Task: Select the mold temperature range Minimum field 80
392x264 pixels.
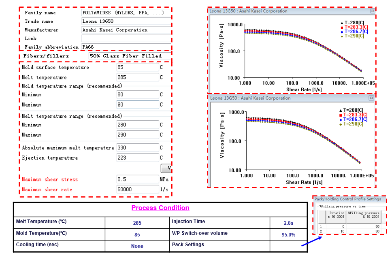Action: [x=138, y=94]
